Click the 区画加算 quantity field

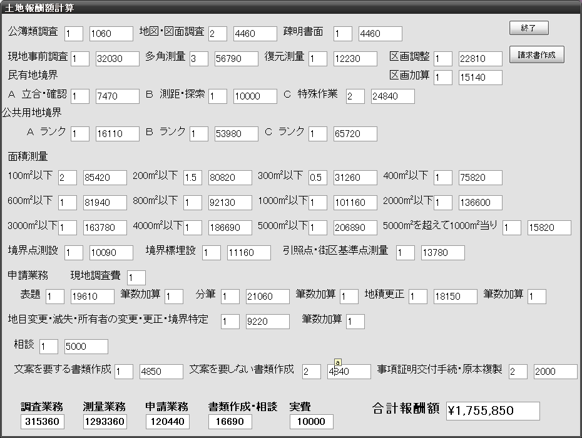pyautogui.click(x=442, y=78)
